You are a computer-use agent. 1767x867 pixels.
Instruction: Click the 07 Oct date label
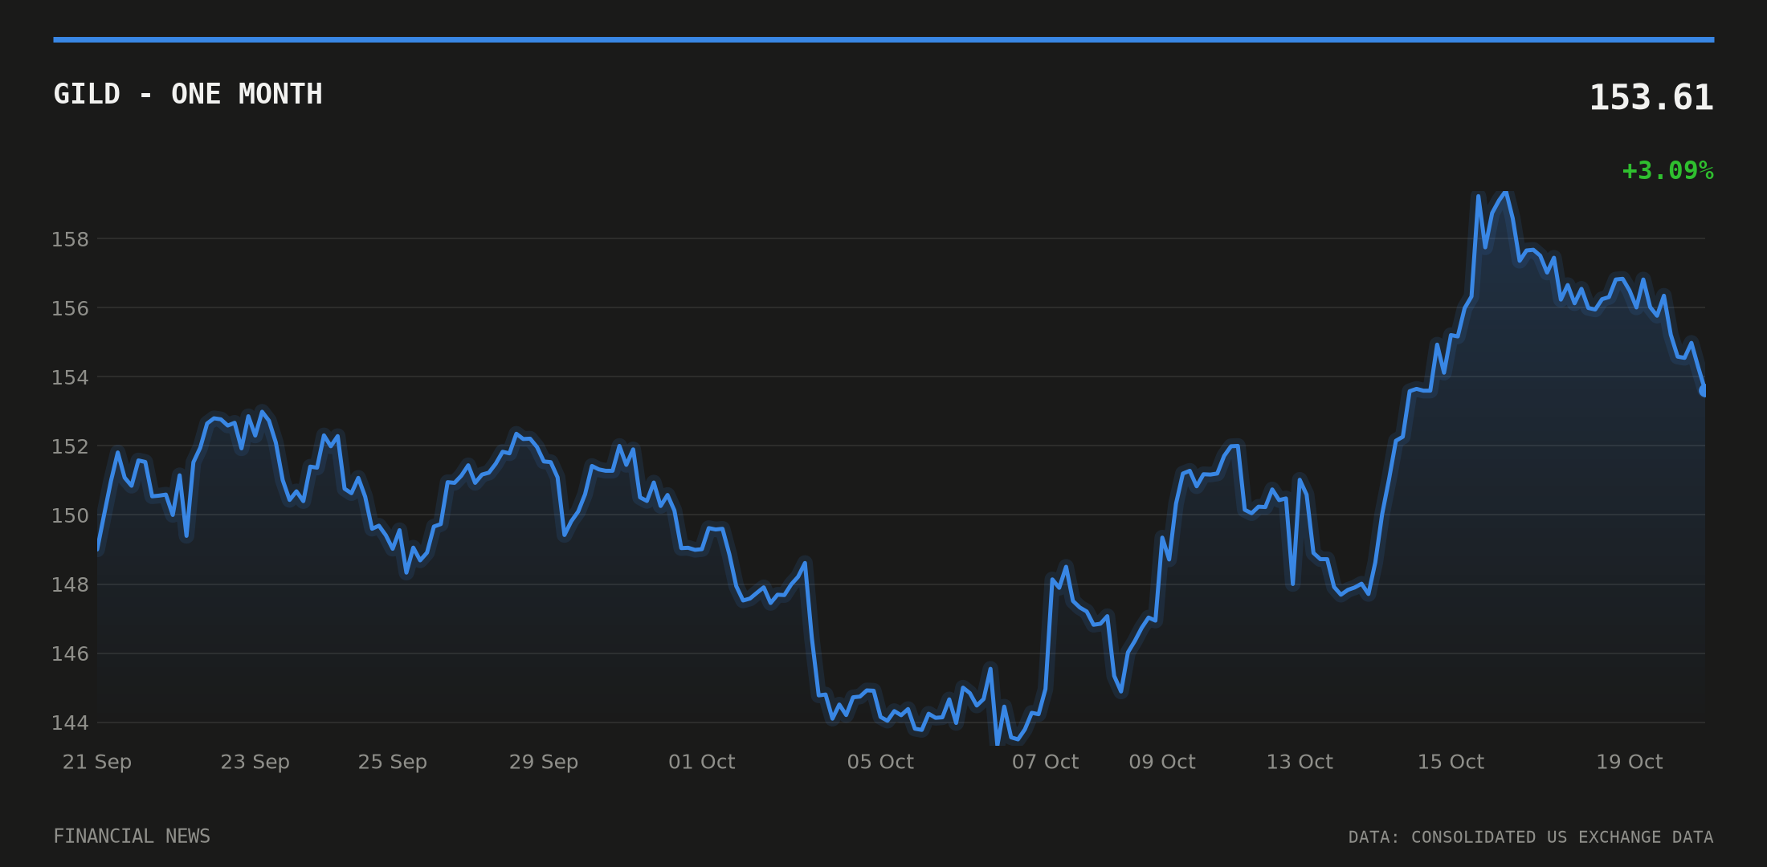tap(1045, 762)
